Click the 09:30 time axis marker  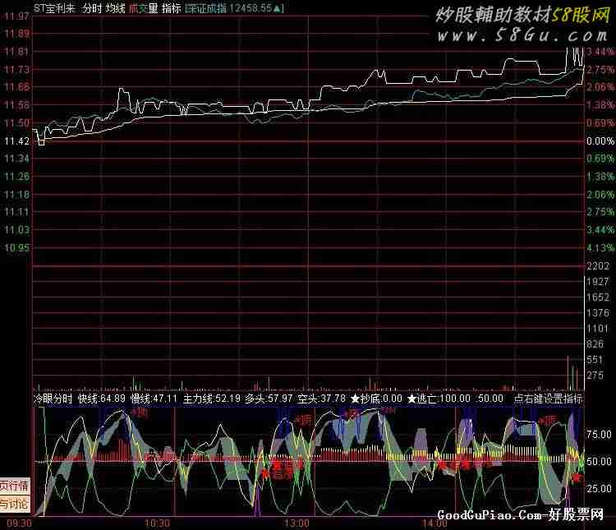(19, 523)
